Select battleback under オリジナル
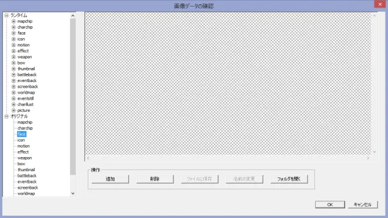Viewport: 388px width, 218px height. (x=26, y=176)
